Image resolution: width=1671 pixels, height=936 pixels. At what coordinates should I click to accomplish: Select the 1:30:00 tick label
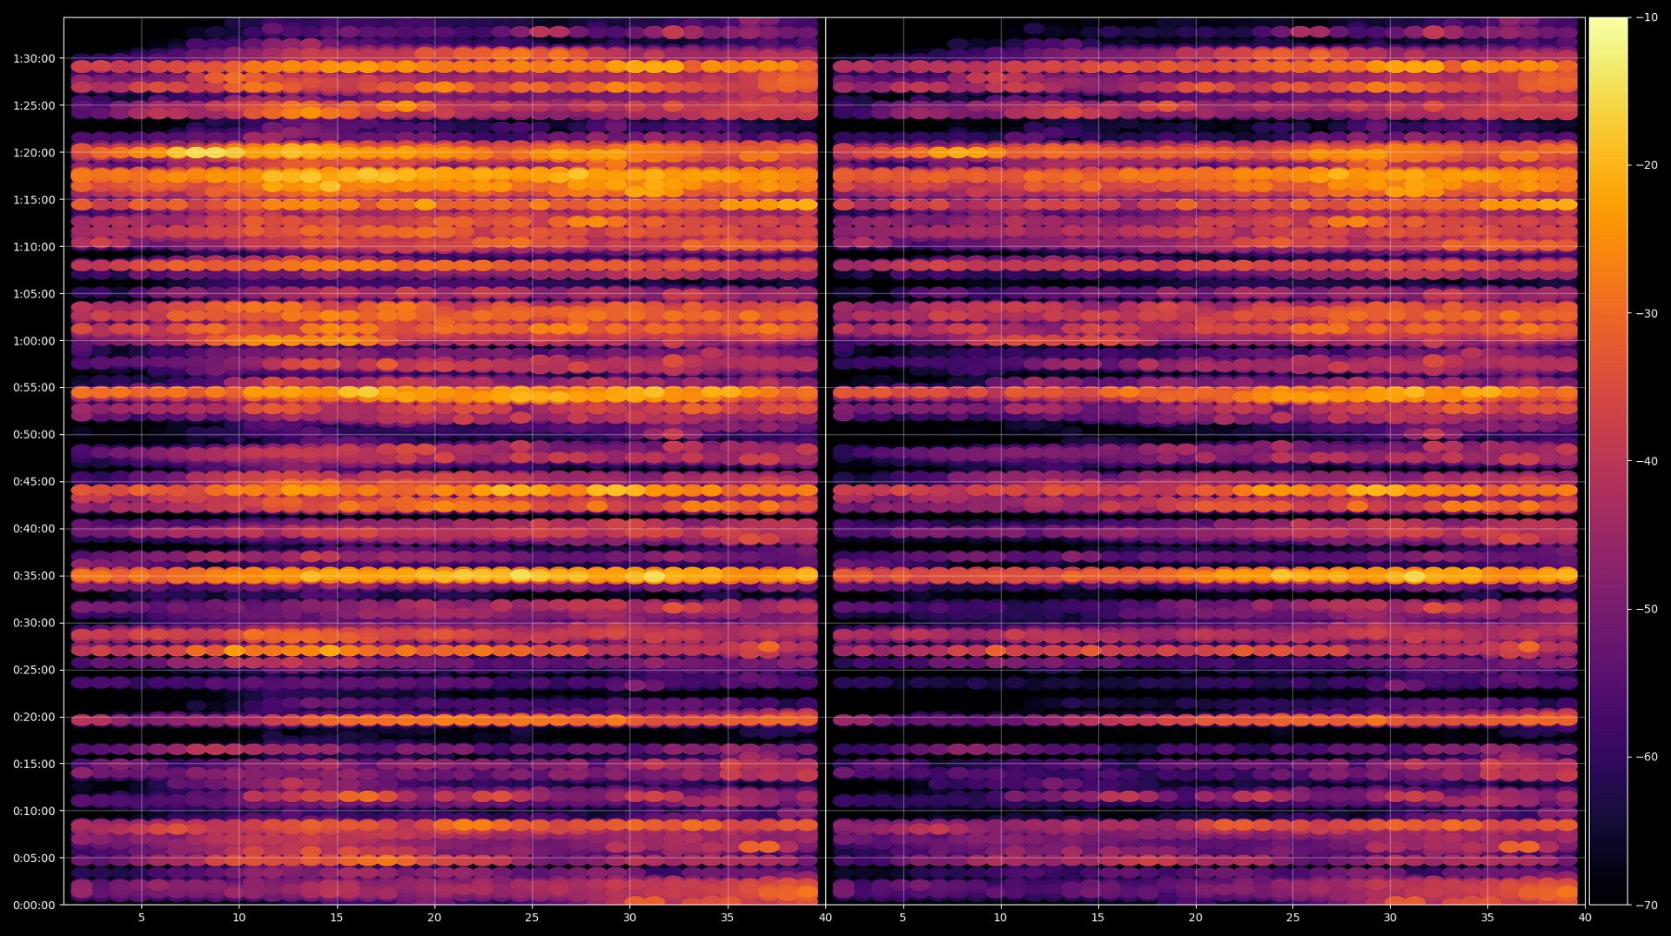pos(34,59)
